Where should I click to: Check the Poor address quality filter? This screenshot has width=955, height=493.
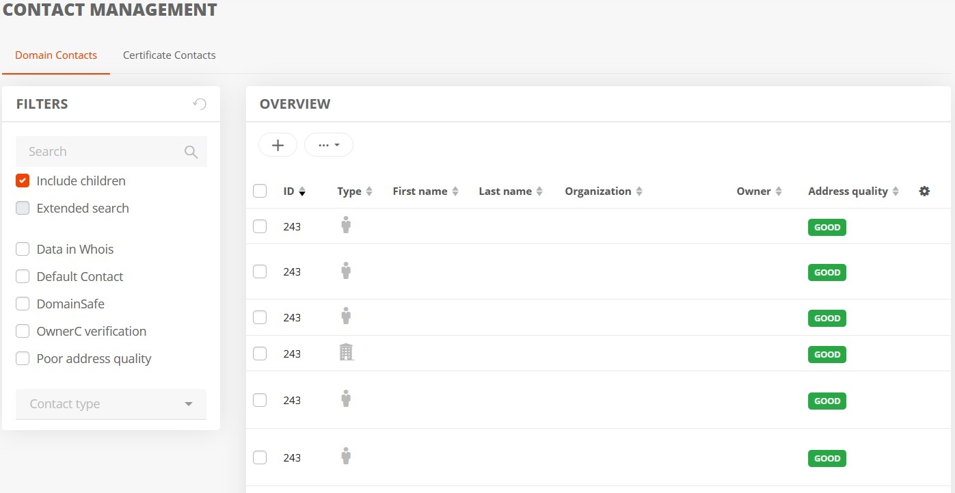pos(23,359)
